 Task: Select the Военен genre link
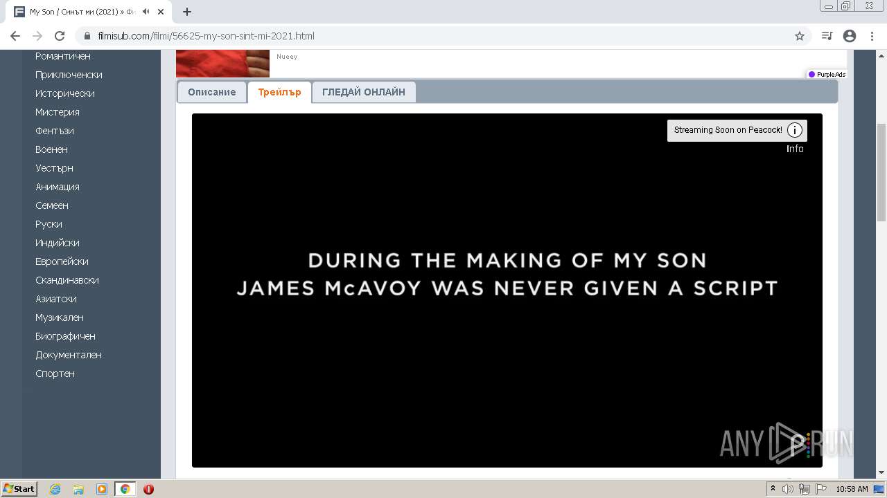[51, 149]
